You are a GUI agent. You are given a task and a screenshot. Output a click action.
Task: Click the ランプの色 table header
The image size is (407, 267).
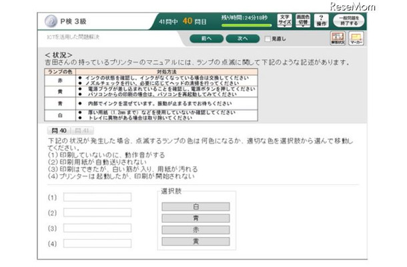point(60,71)
